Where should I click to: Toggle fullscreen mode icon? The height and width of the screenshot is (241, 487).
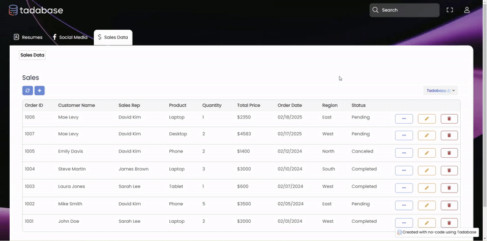coord(449,10)
